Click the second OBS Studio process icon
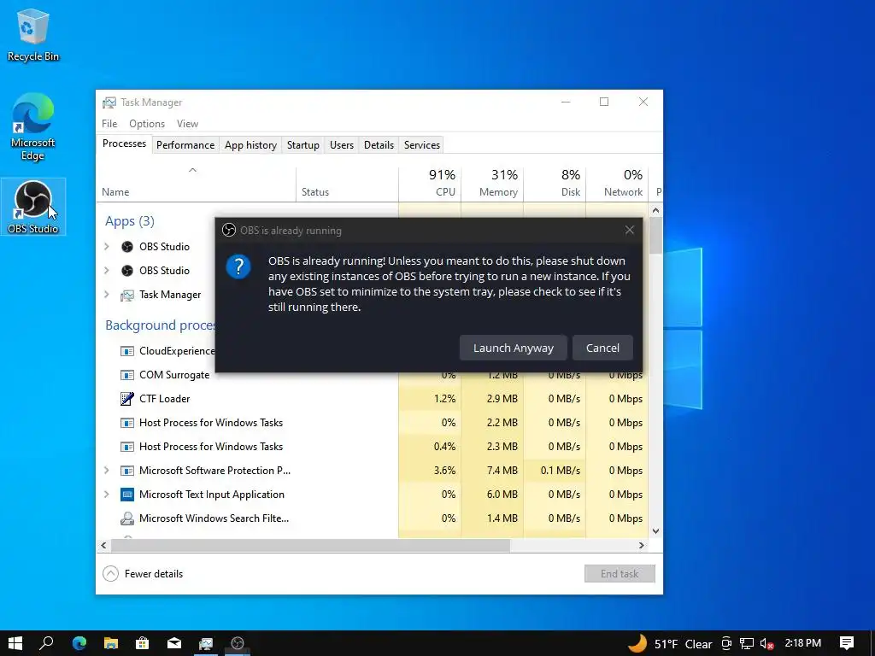The image size is (875, 656). [x=127, y=271]
